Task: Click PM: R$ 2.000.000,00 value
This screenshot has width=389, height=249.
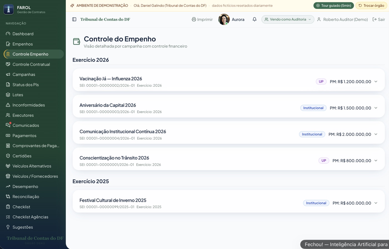Action: point(350,134)
